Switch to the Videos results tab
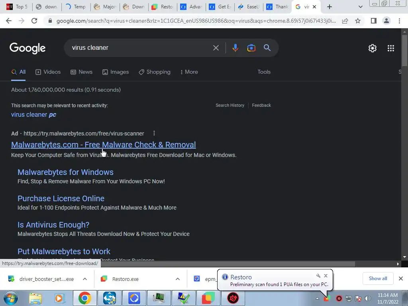This screenshot has height=306, width=408. click(48, 72)
